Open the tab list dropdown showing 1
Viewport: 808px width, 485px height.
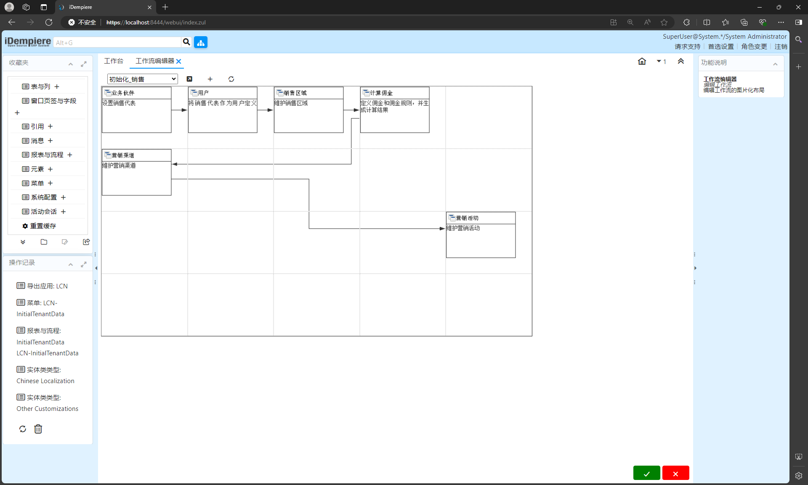coord(661,61)
